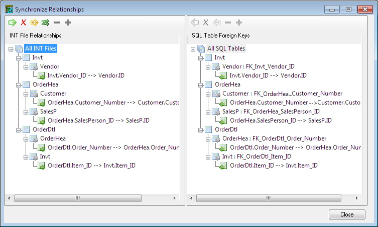This screenshot has height=227, width=378.
Task: Collapse OrderHea table in INT File Relationships
Action: [x=19, y=85]
